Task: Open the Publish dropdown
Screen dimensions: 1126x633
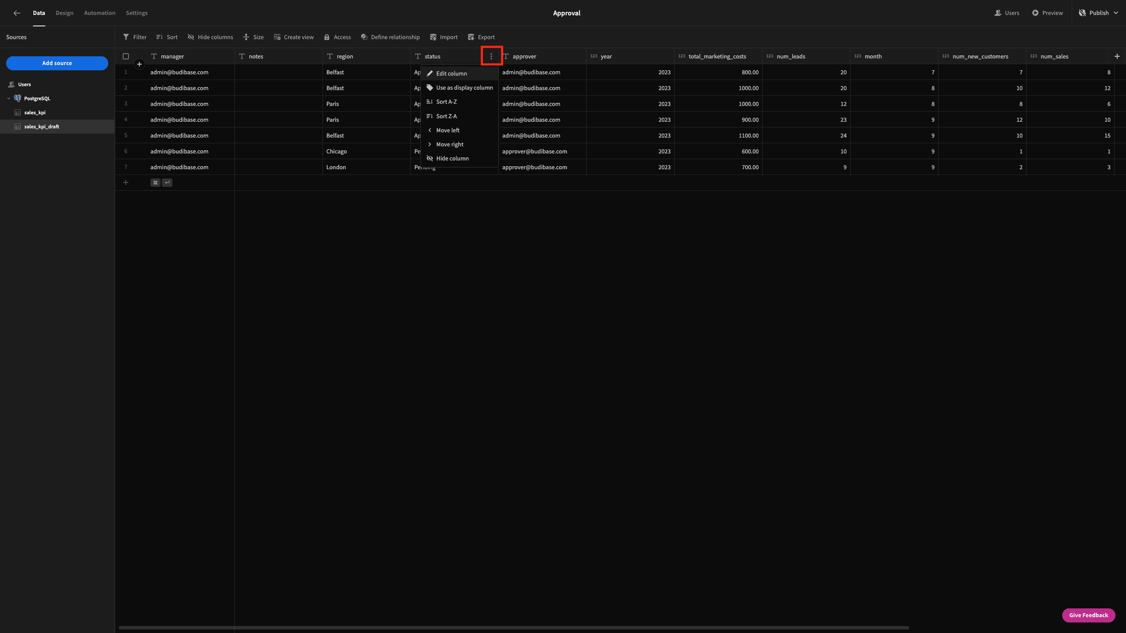Action: tap(1098, 13)
